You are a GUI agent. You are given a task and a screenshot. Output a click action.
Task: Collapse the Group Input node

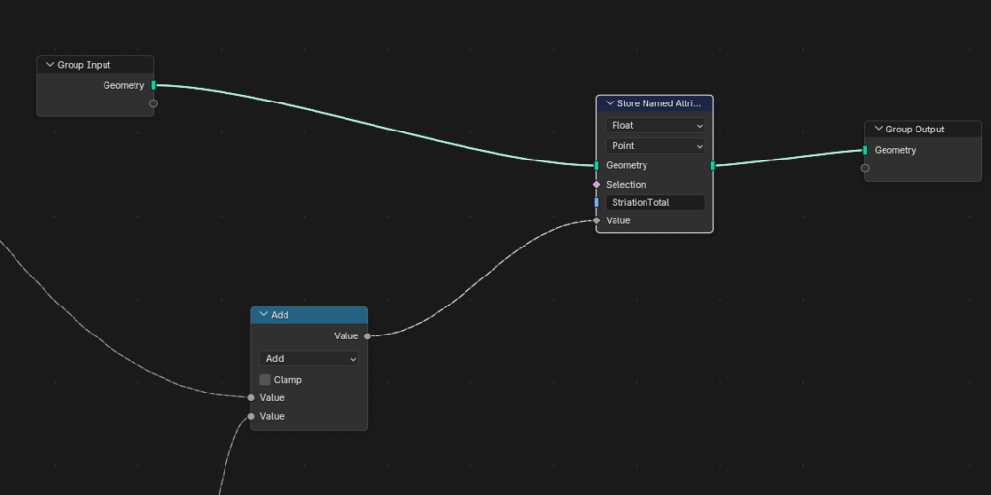tap(50, 65)
